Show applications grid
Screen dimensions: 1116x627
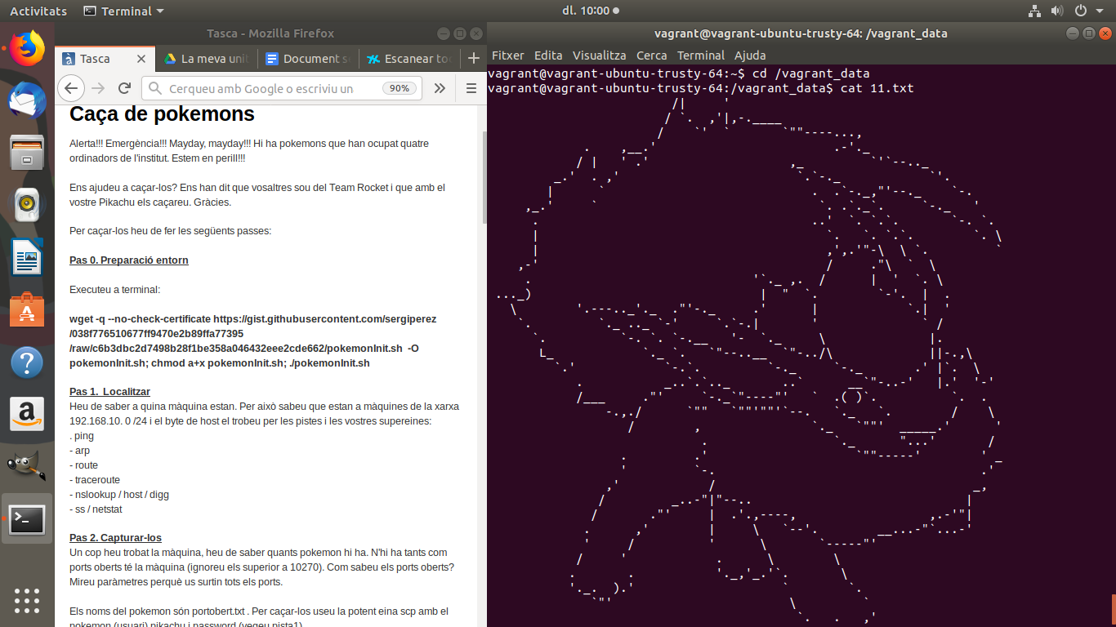tap(26, 599)
